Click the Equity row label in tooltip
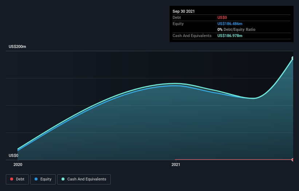299x191 pixels. point(178,24)
